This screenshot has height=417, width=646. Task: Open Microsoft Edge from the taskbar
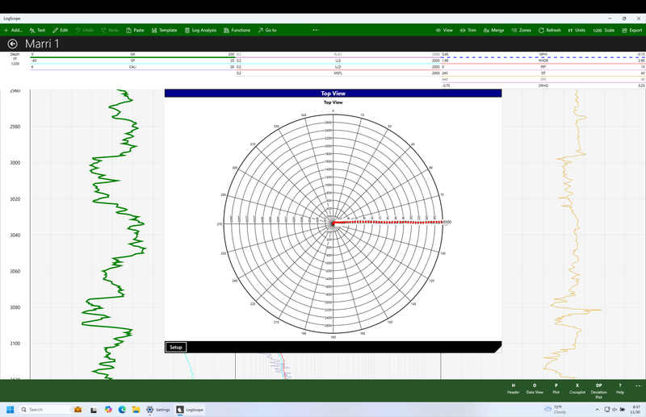tap(122, 410)
